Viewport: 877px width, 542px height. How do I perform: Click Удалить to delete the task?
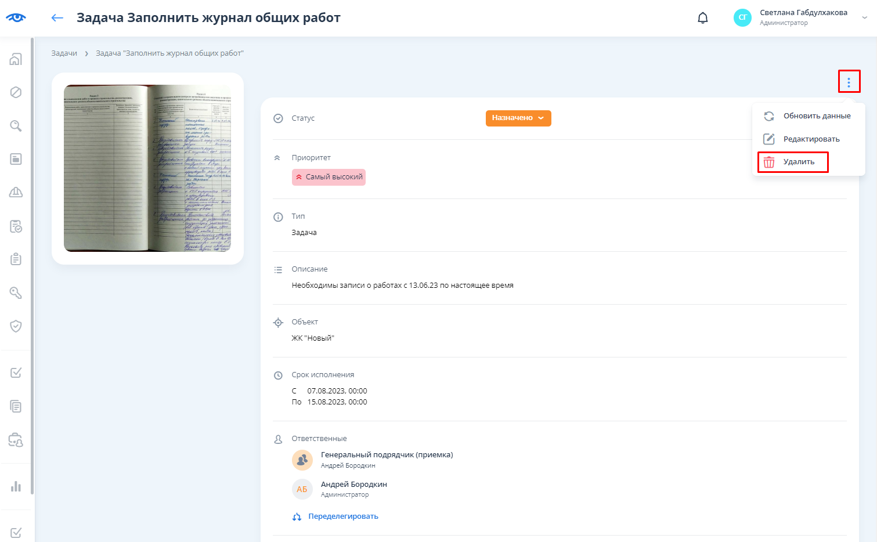point(798,162)
